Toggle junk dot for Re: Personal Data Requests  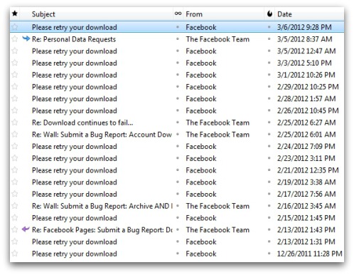click(269, 39)
